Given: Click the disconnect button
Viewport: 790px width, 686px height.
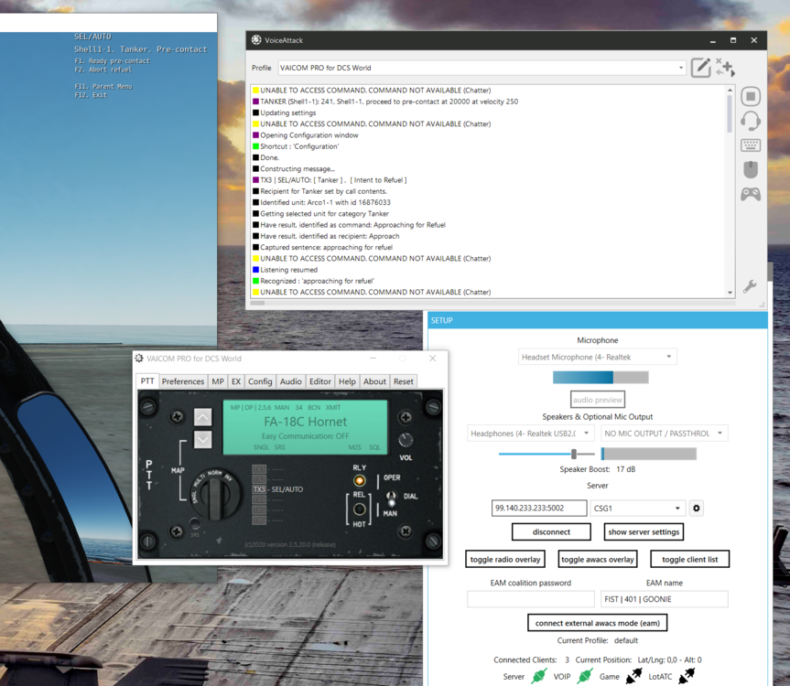Looking at the screenshot, I should 551,531.
